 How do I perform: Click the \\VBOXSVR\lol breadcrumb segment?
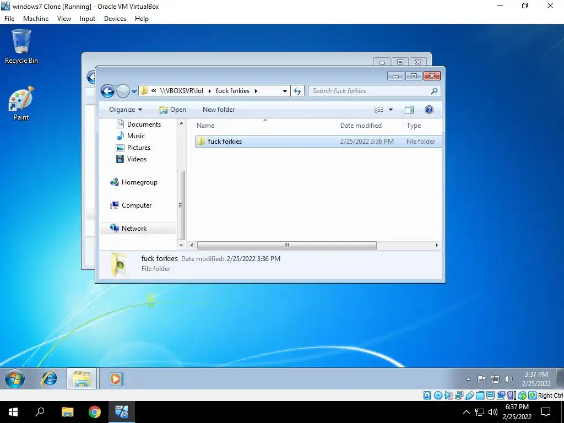182,91
